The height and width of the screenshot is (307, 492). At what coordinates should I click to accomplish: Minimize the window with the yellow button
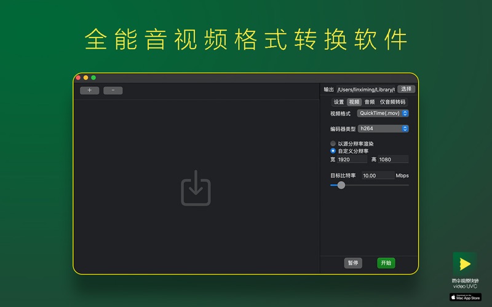[x=85, y=78]
